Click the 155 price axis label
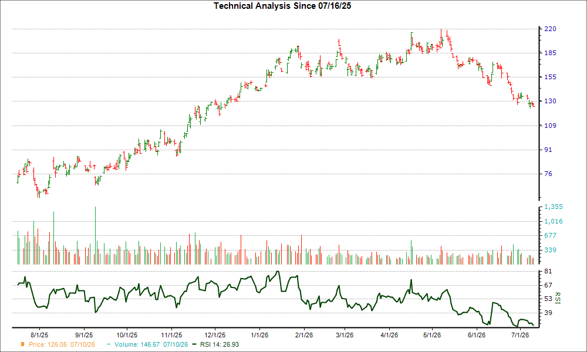Image resolution: width=587 pixels, height=352 pixels. click(x=550, y=77)
